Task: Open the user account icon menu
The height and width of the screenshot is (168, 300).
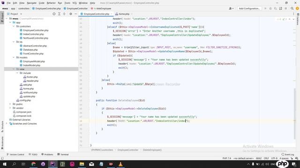Action: pos(231,8)
